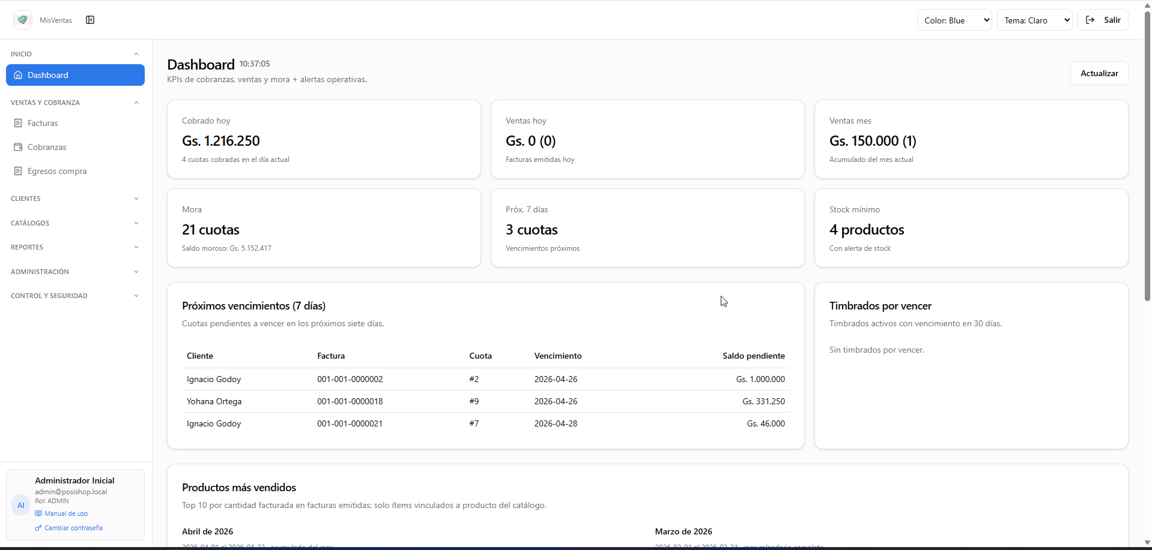Click the Gs. 331.250 pending balance
The width and height of the screenshot is (1152, 550).
[x=763, y=401]
